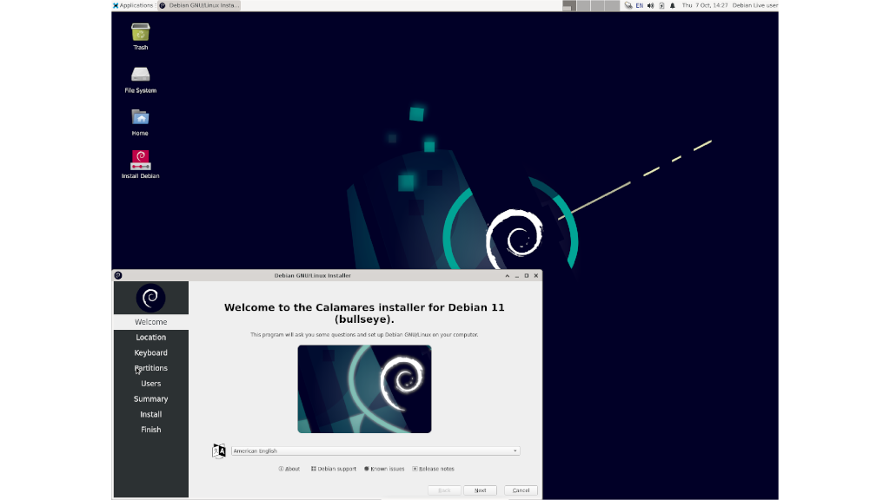The image size is (890, 500).
Task: Switch to the third workspace in pager
Action: (598, 5)
